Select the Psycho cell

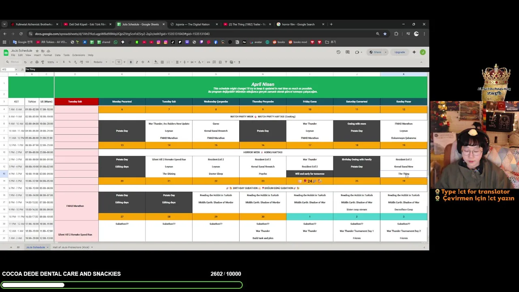pos(263,174)
